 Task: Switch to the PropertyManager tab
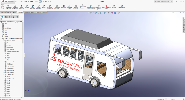6,17
